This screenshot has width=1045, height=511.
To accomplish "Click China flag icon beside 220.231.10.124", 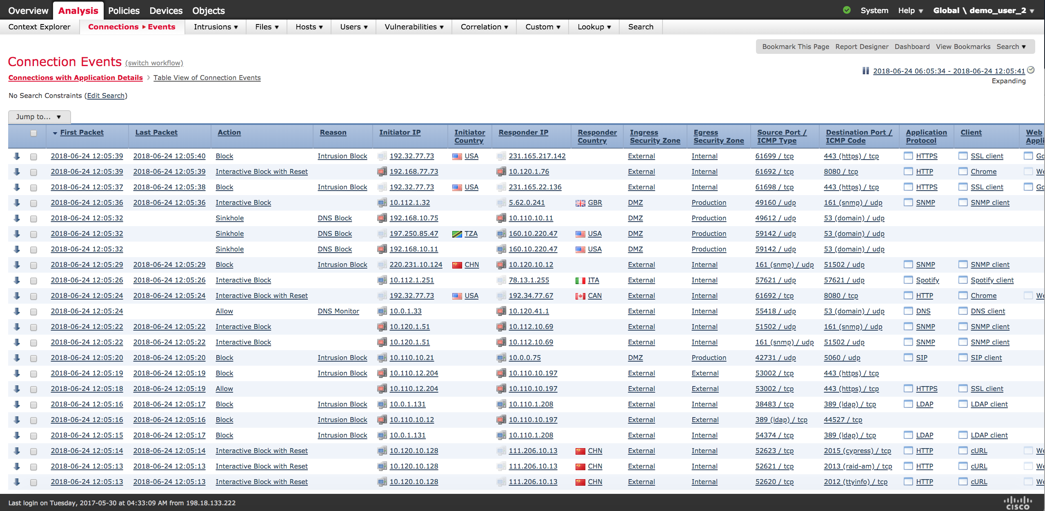I will [457, 265].
